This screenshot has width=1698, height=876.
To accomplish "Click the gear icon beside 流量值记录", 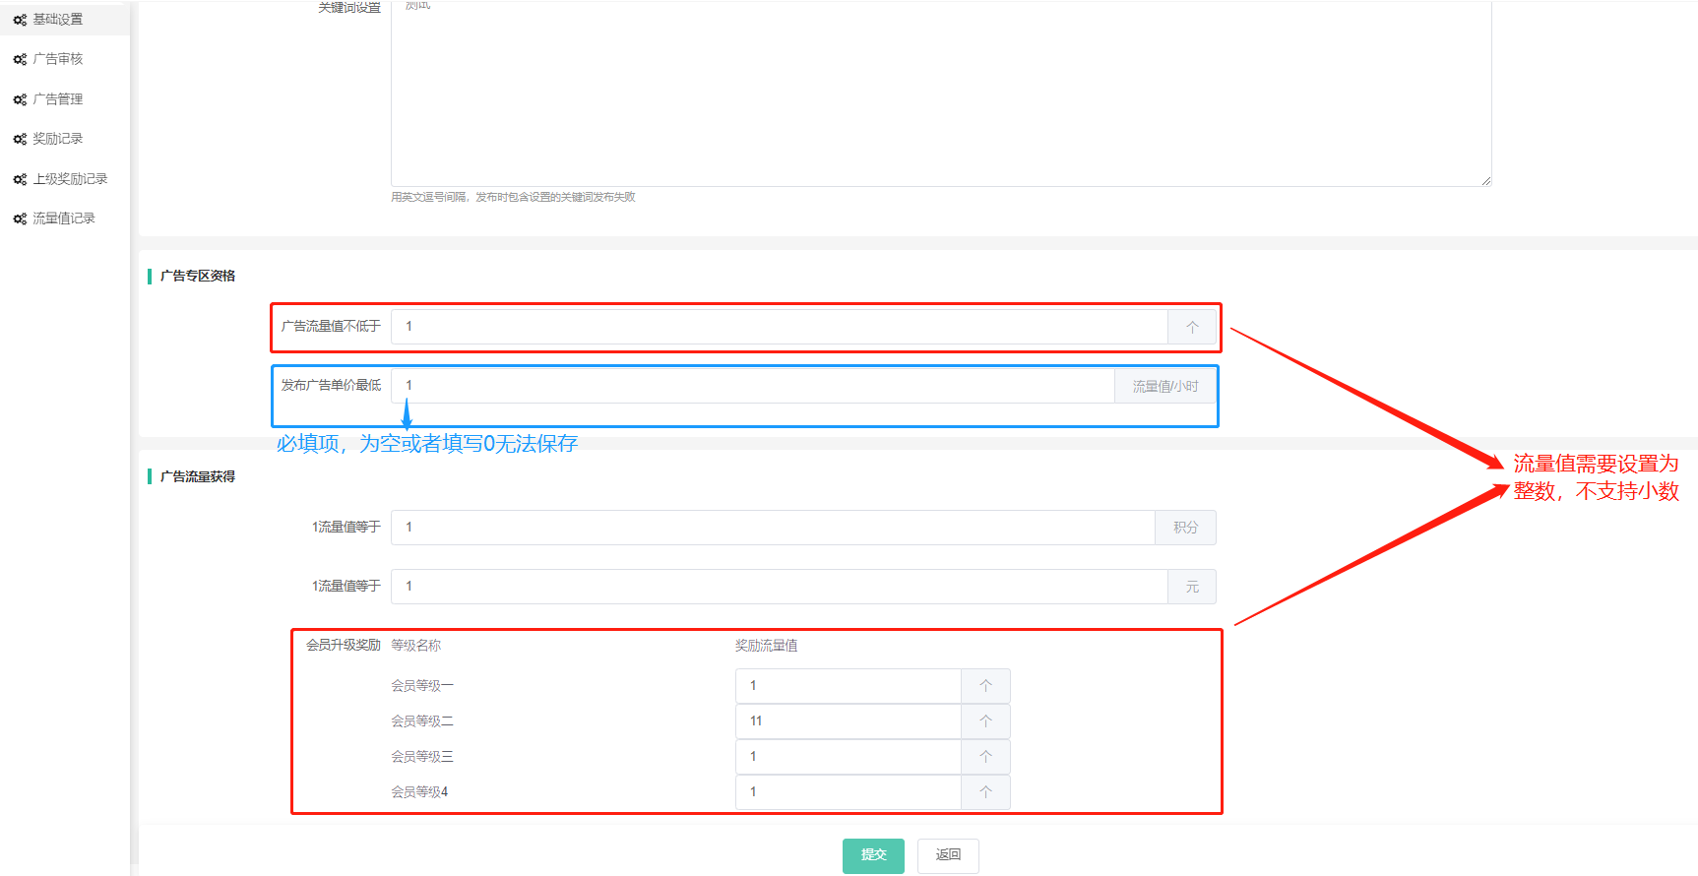I will [x=20, y=219].
